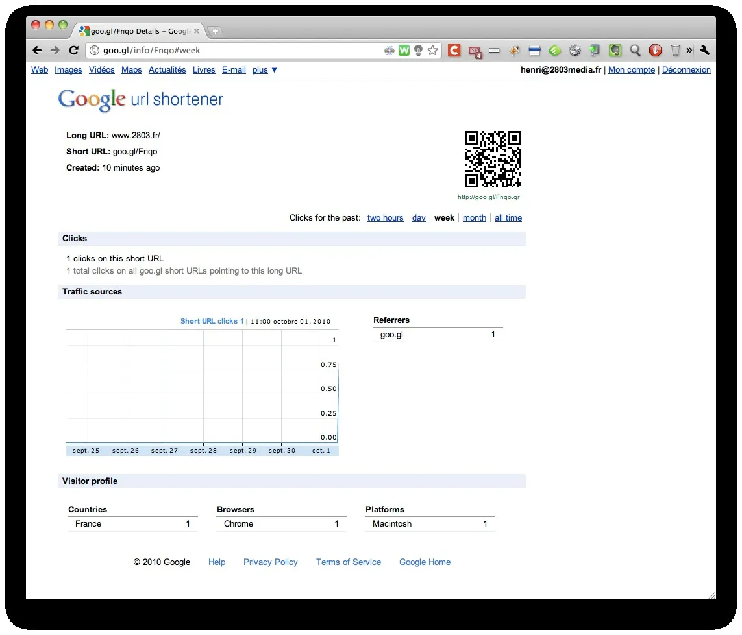Image resolution: width=742 pixels, height=635 pixels.
Task: Show clicks for the past two hours
Action: click(x=385, y=217)
